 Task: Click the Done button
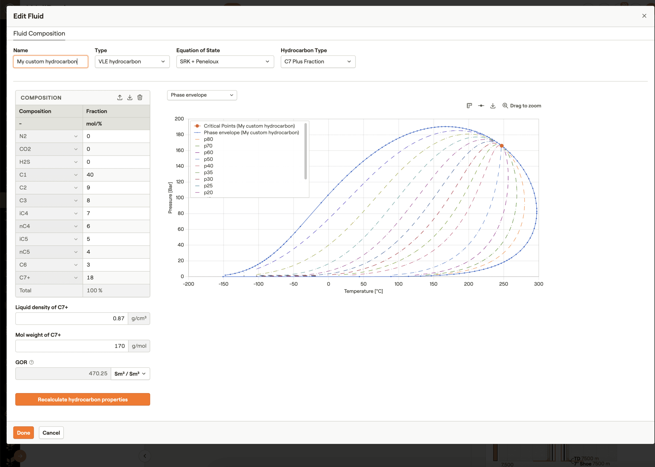[x=23, y=433]
